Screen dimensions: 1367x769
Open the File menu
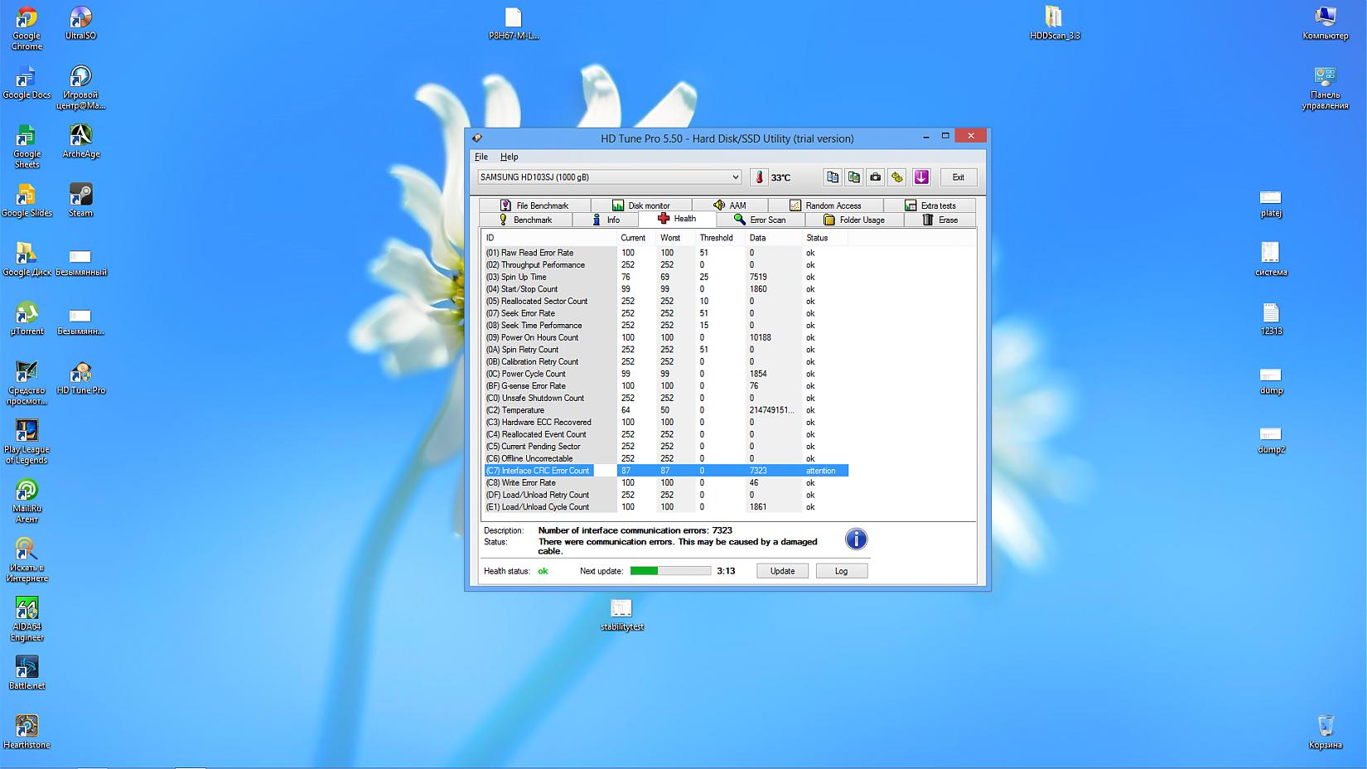coord(481,157)
